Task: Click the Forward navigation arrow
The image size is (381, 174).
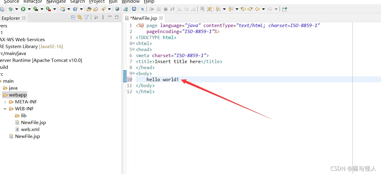Action: (x=270, y=9)
